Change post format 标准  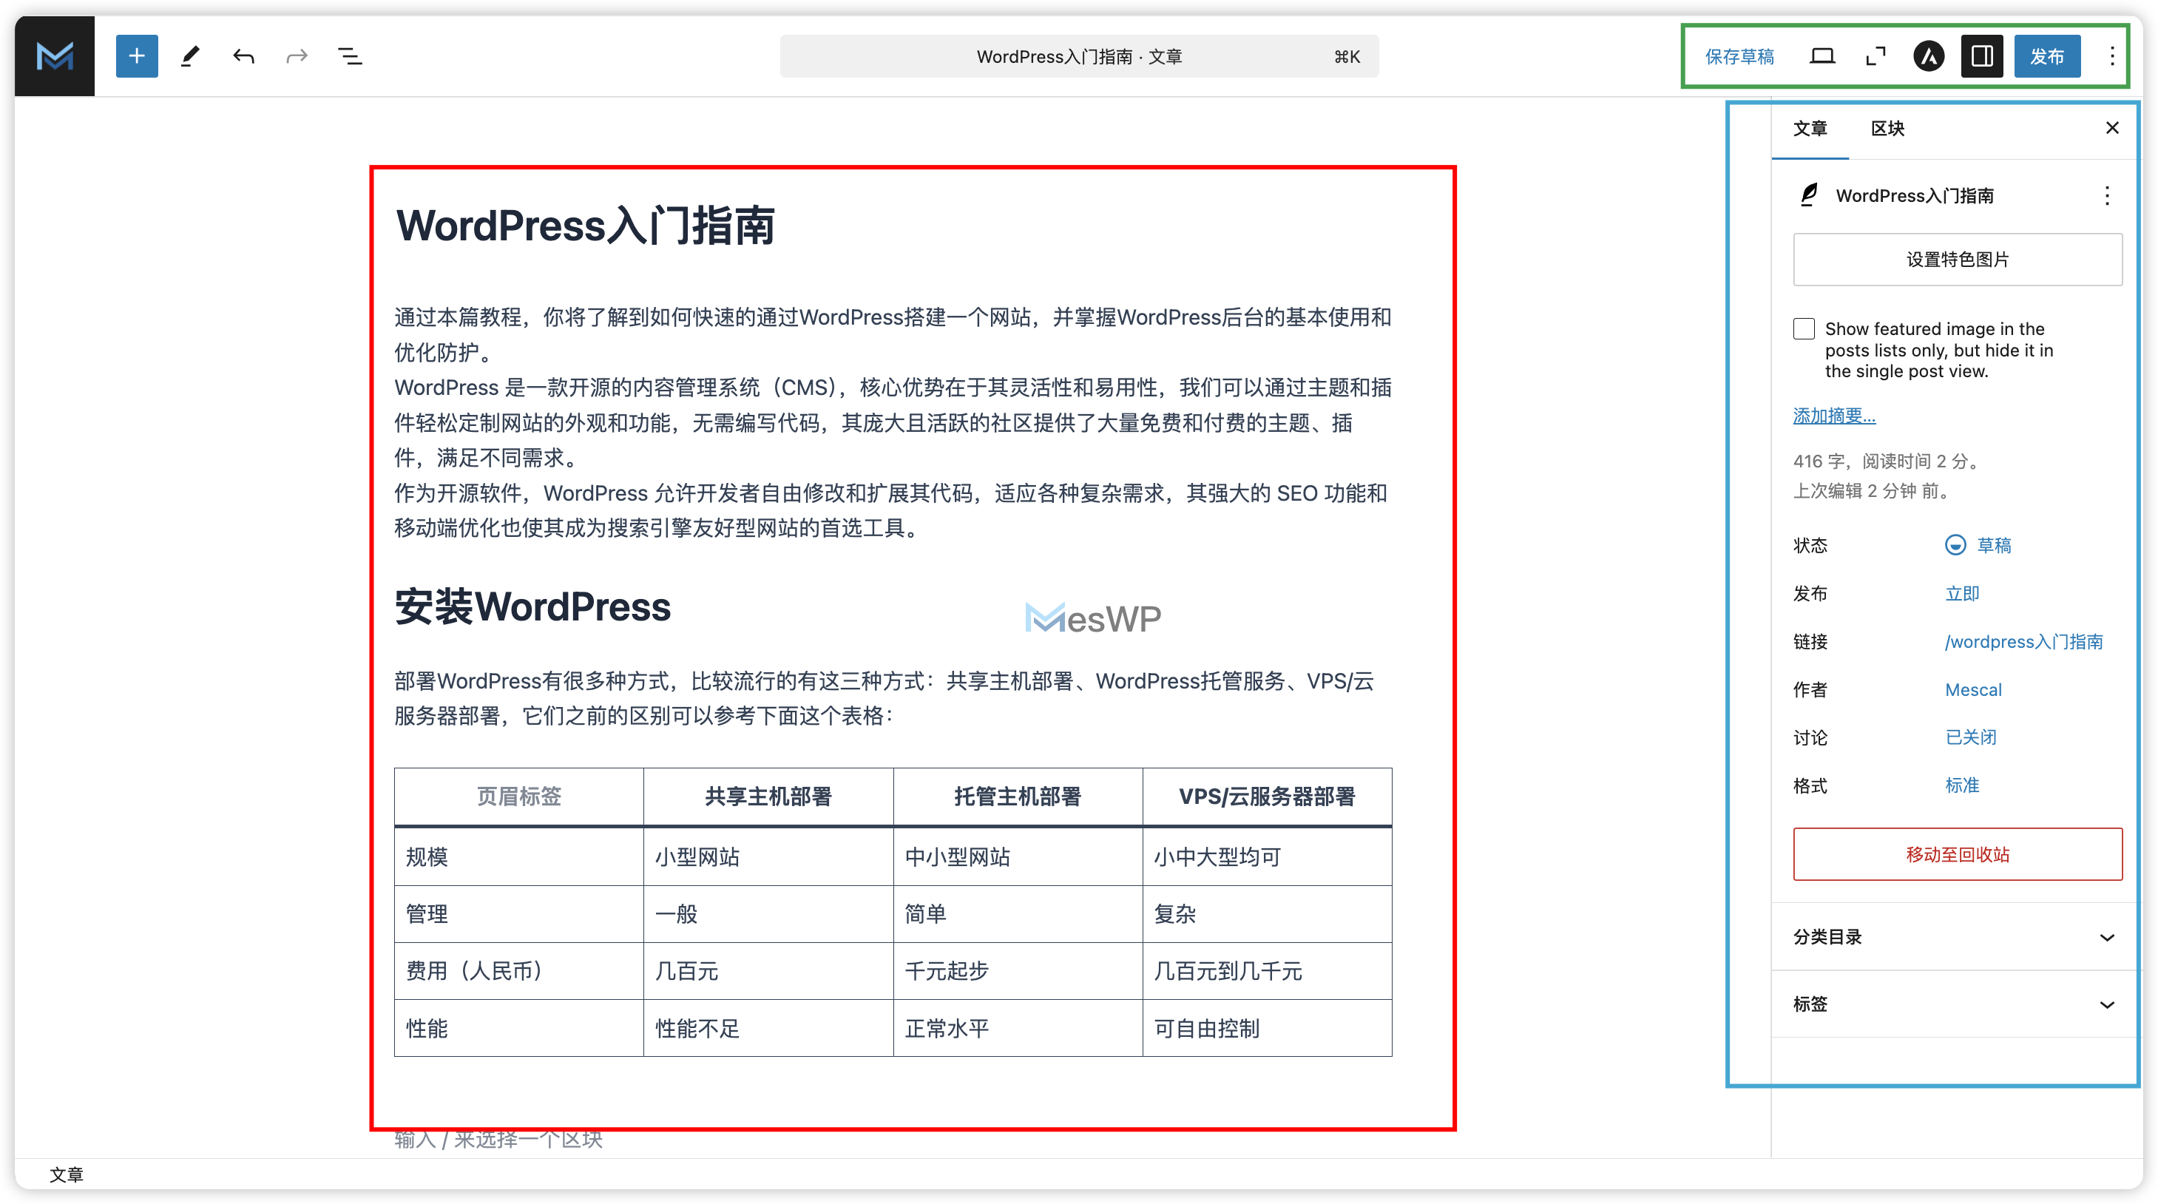1961,786
